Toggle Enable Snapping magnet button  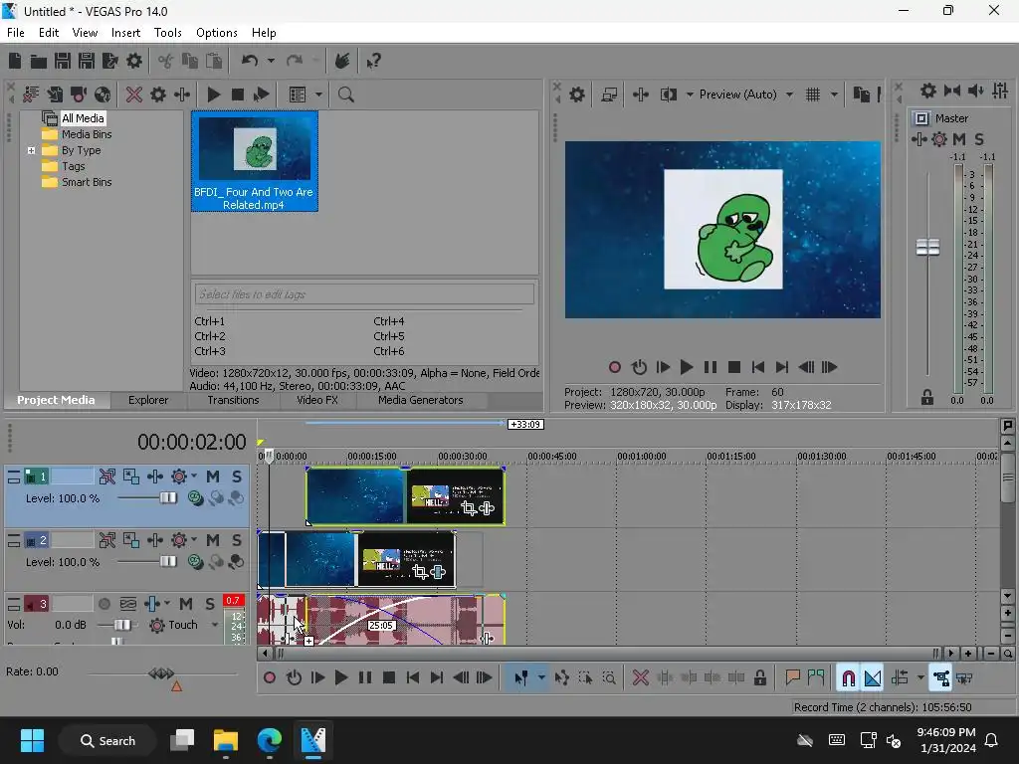(848, 678)
